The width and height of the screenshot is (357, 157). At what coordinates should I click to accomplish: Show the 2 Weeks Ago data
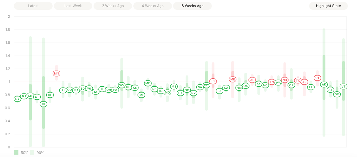pyautogui.click(x=113, y=6)
